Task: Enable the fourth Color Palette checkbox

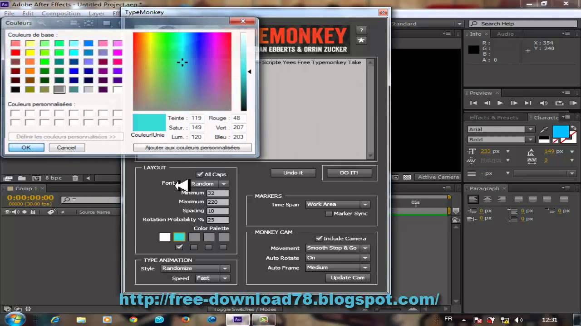Action: (x=223, y=247)
